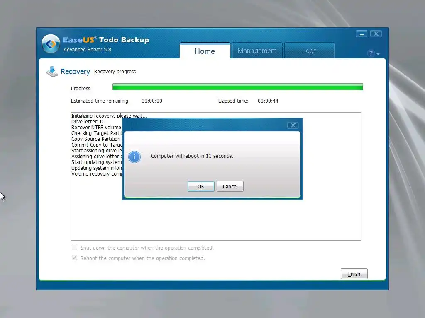Uncheck reboot when operation completed

[75, 258]
